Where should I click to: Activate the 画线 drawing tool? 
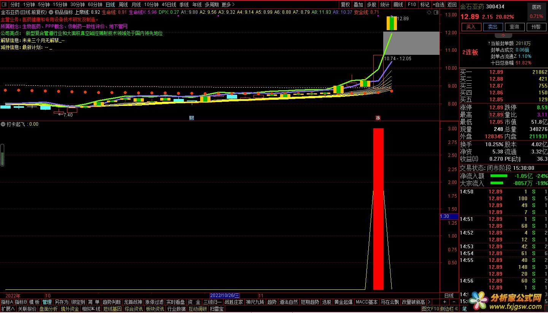click(398, 5)
